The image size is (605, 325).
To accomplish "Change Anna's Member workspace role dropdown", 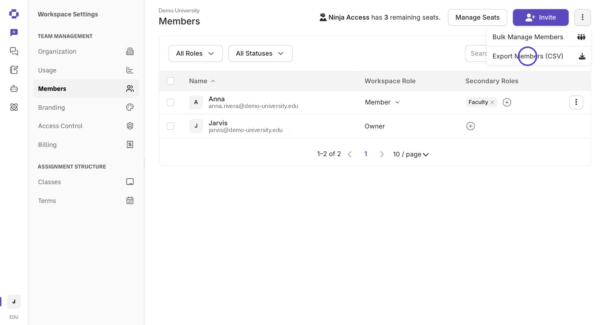I will [x=382, y=102].
